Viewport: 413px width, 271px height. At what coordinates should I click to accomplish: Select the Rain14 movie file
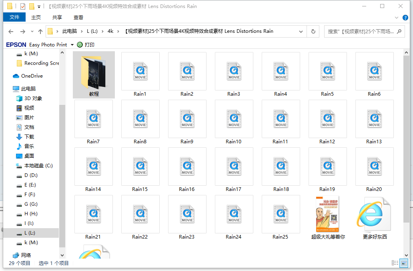coord(94,170)
